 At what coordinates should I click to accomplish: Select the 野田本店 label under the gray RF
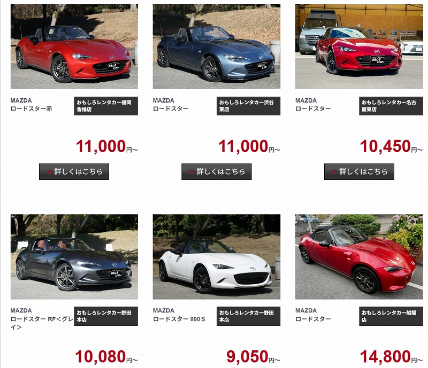pyautogui.click(x=106, y=316)
